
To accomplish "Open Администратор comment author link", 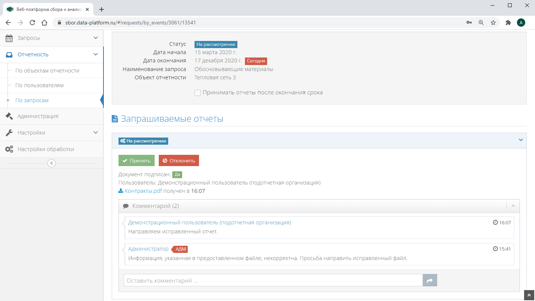I will point(148,249).
